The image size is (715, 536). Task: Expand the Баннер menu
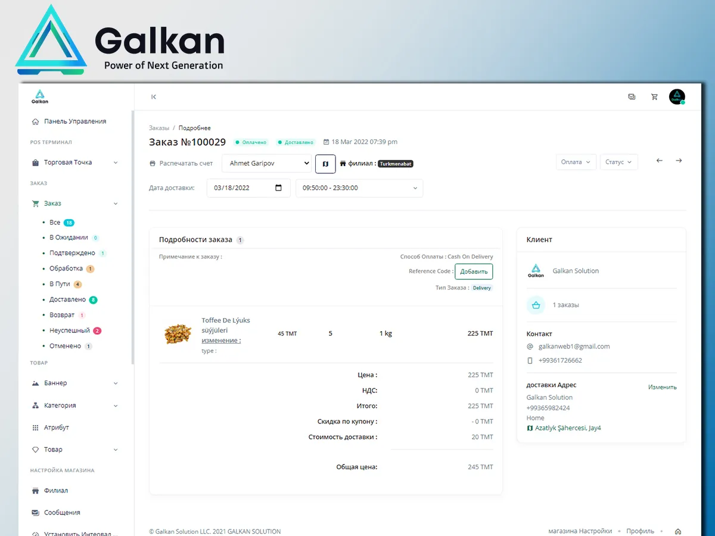[x=75, y=384]
